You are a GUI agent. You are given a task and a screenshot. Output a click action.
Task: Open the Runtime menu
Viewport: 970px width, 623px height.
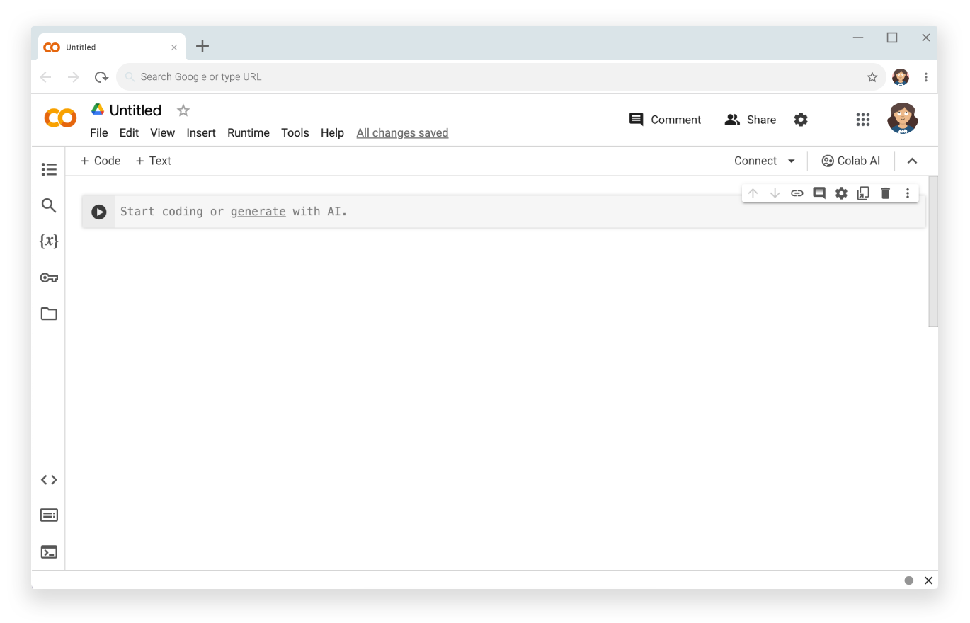pyautogui.click(x=248, y=132)
